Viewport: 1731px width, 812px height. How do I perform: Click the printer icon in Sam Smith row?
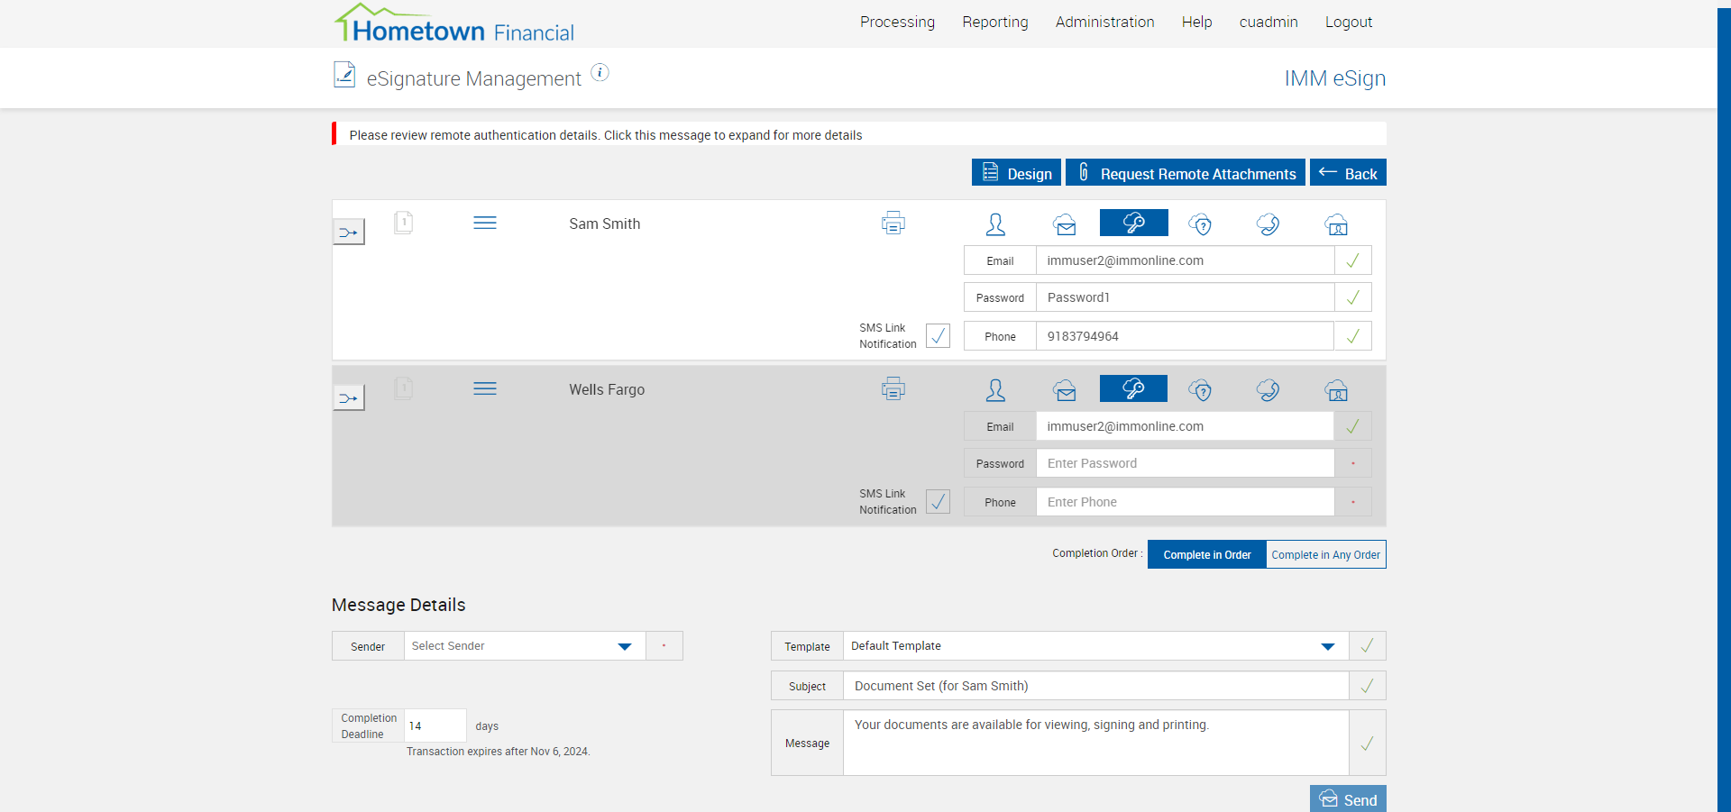click(x=893, y=223)
